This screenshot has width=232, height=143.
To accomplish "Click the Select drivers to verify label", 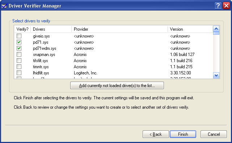I will click(31, 21).
